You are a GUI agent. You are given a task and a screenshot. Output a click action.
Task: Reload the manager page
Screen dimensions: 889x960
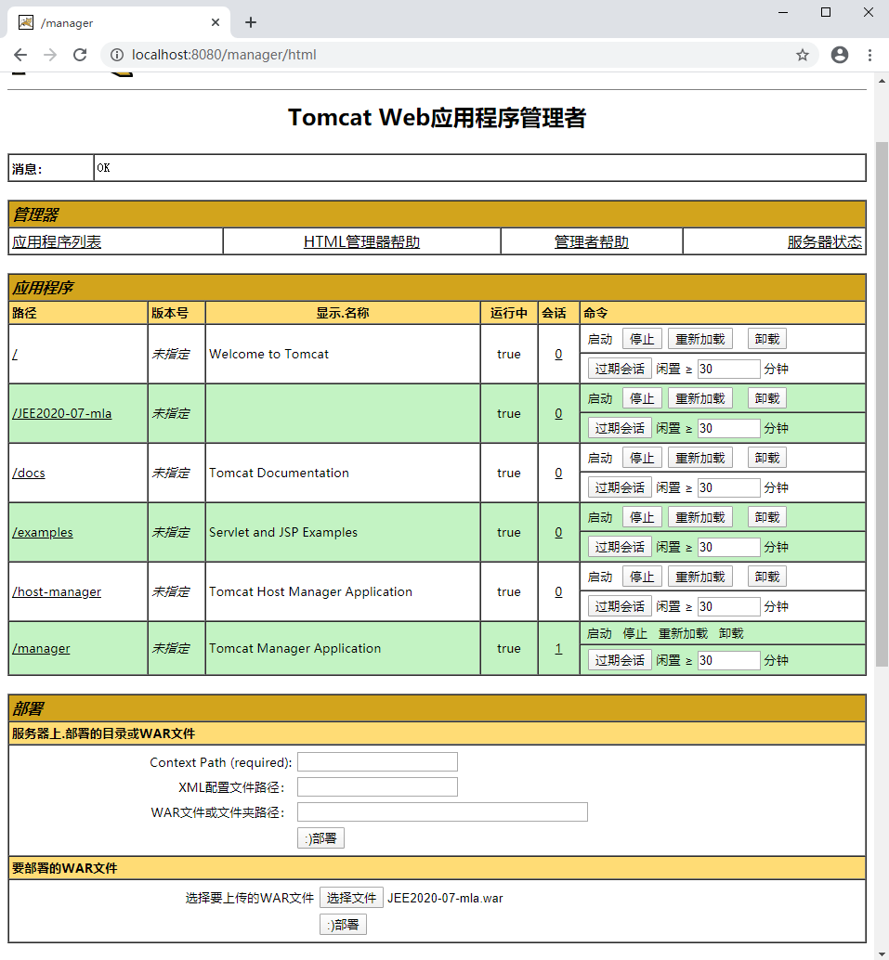click(80, 55)
